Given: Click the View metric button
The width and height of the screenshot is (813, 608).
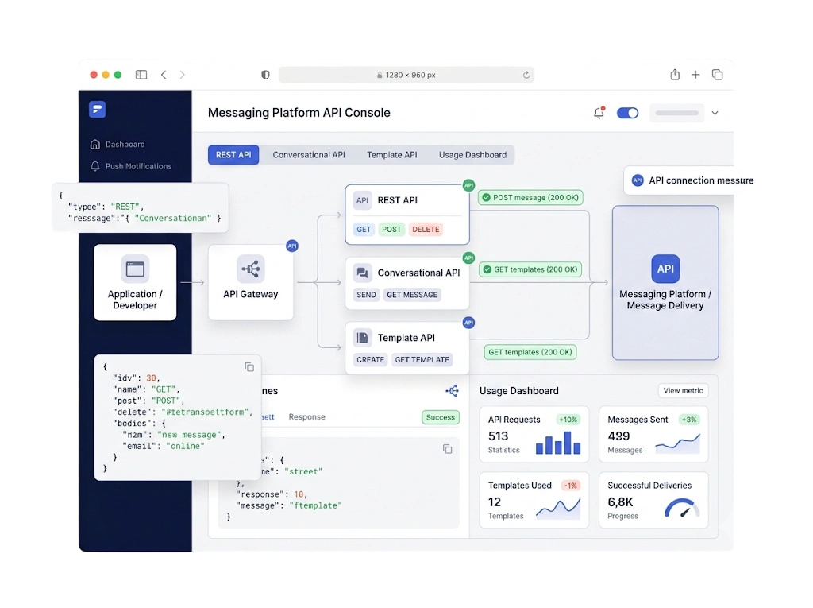Looking at the screenshot, I should coord(683,390).
